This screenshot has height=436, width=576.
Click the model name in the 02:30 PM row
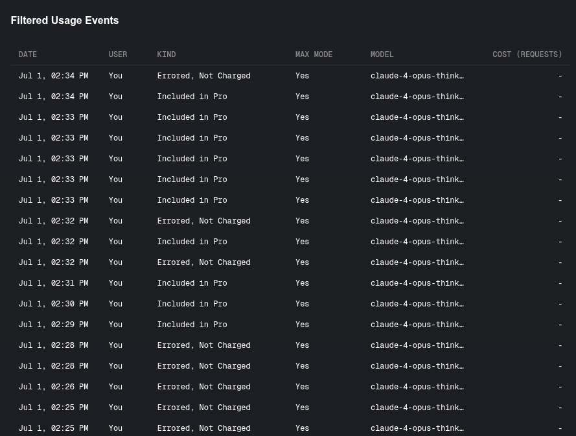pos(417,304)
